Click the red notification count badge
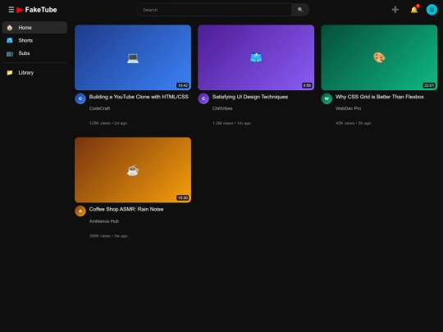Viewport: 443px width, 332px height. (418, 6)
